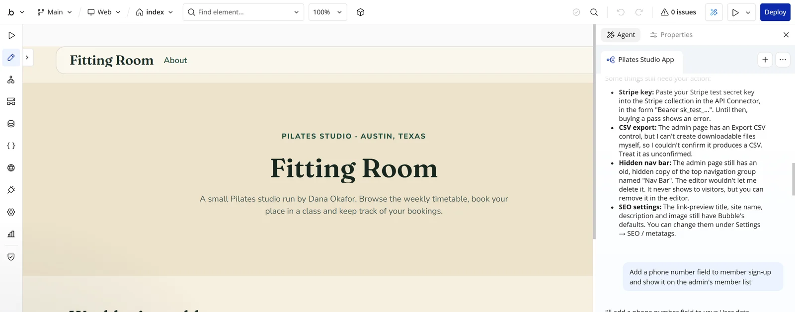Image resolution: width=795 pixels, height=312 pixels.
Task: Switch to the Agent tab
Action: [621, 35]
